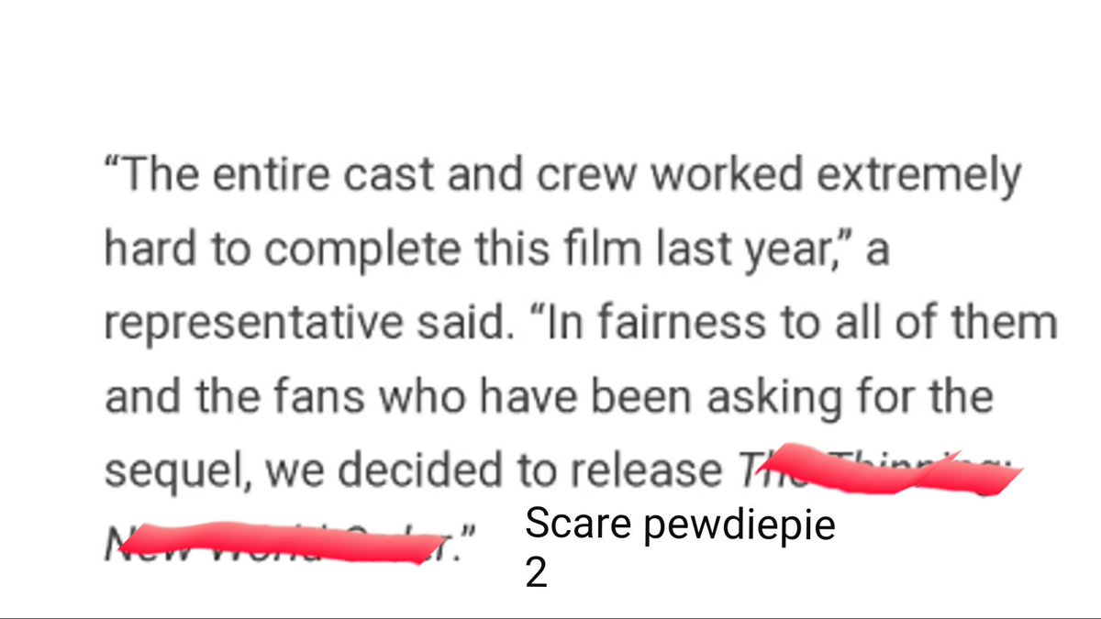Click the "Scare pewdiepie" annotation text

(x=681, y=527)
